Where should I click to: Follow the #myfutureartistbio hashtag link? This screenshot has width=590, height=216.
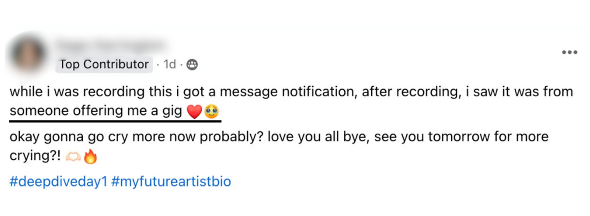(x=171, y=182)
